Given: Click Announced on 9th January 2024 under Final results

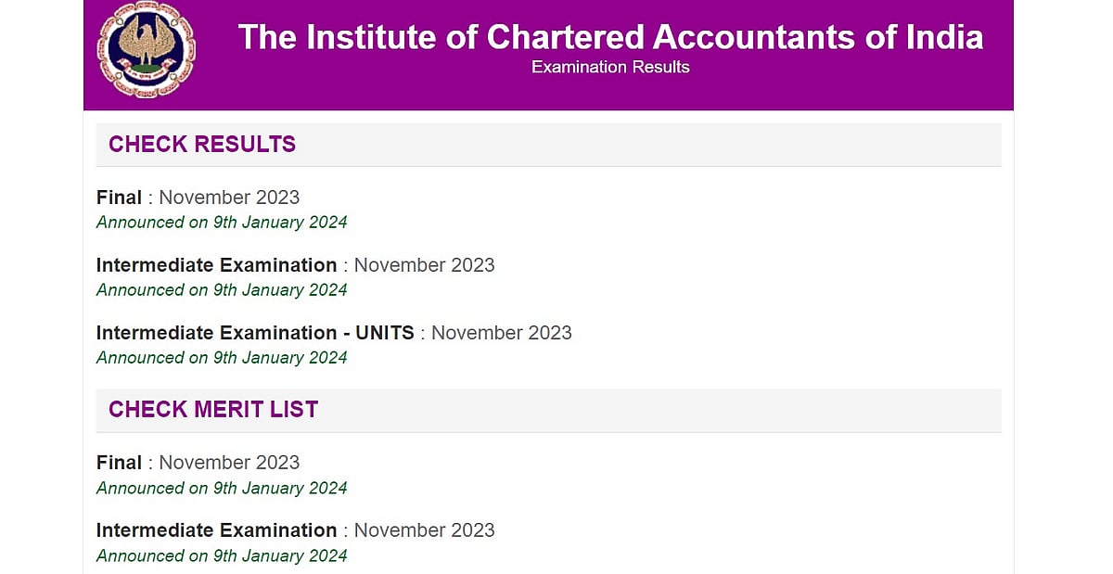Looking at the screenshot, I should (x=221, y=222).
